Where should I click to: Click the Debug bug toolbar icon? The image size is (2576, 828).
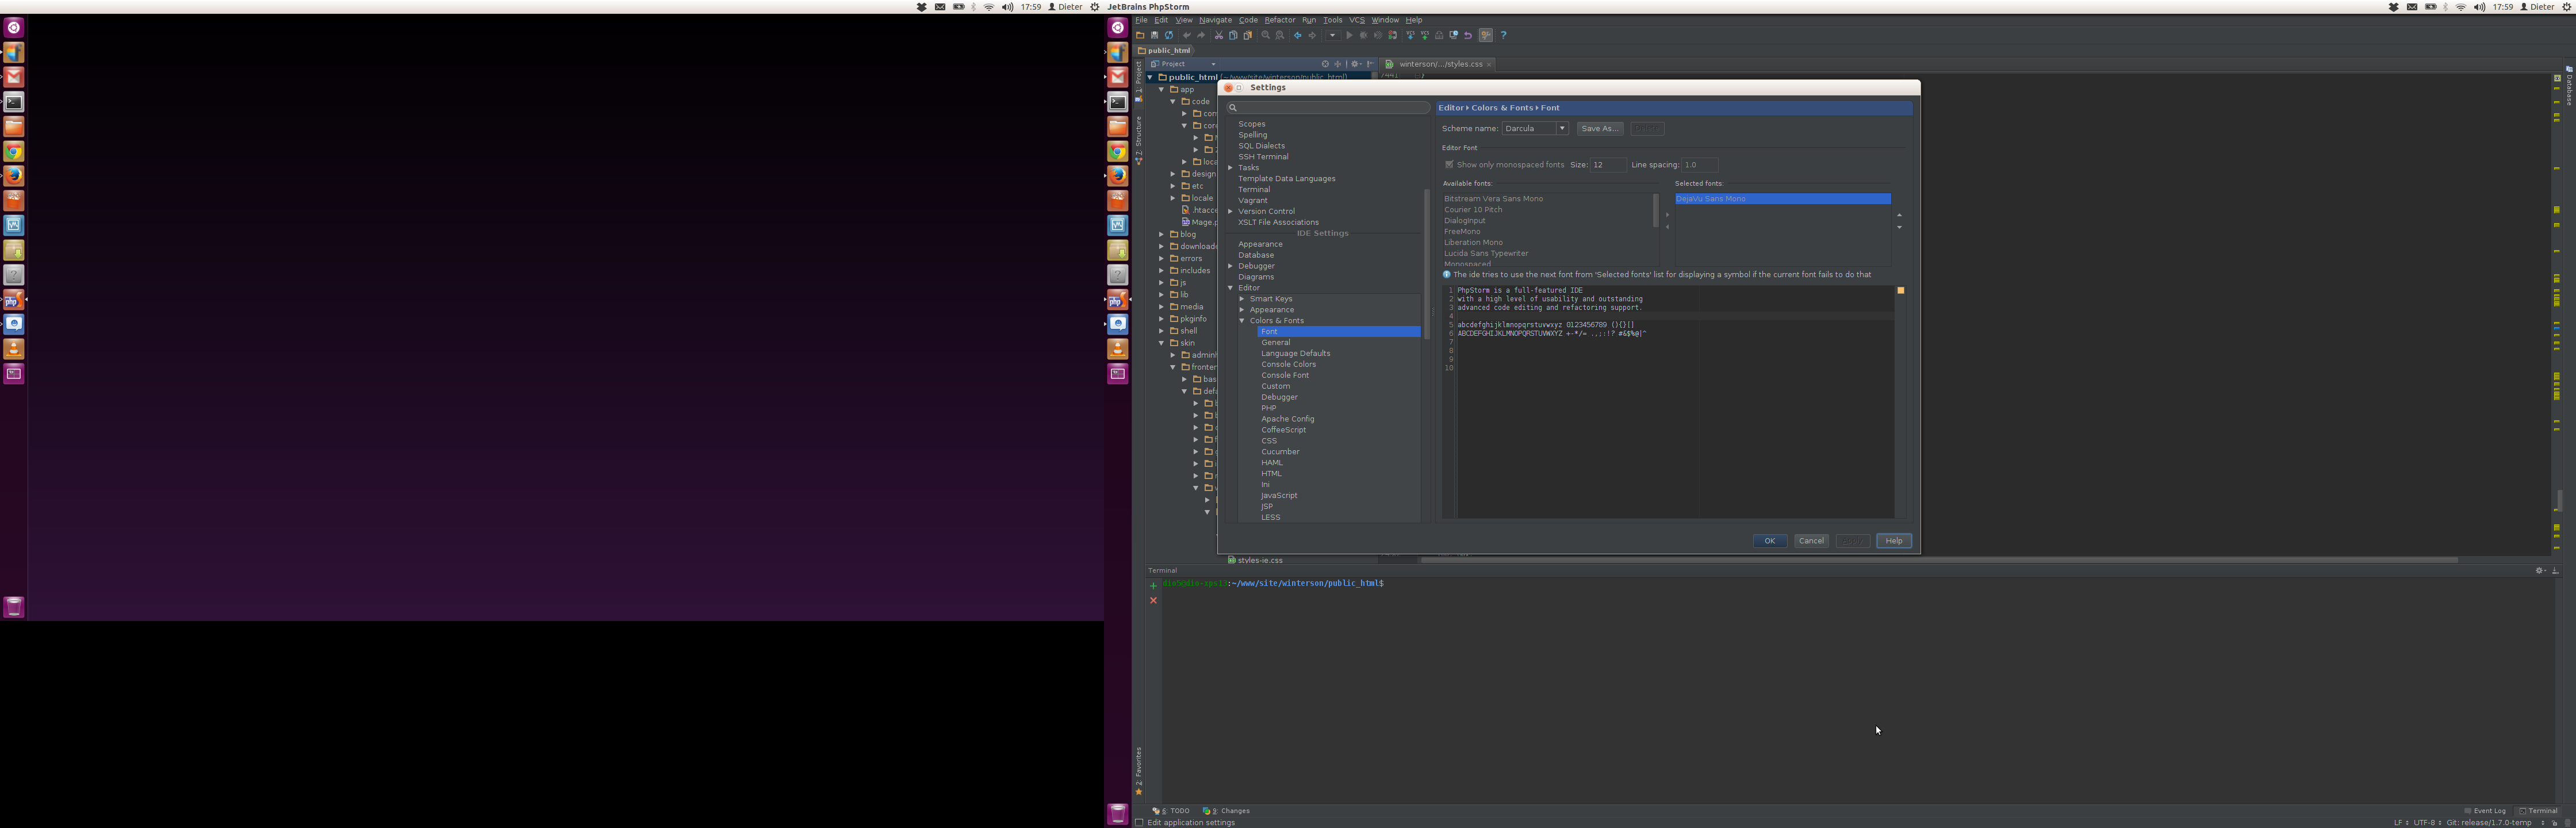click(x=1364, y=35)
